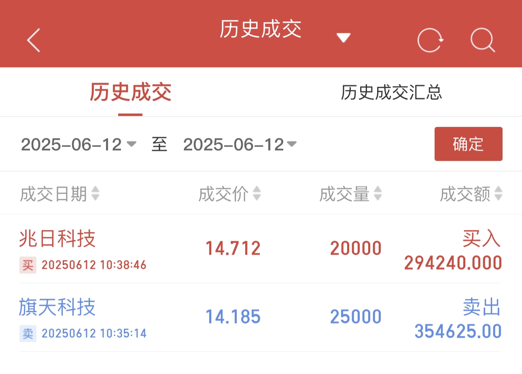Tap the 历史成交 page title
The height and width of the screenshot is (374, 522).
[261, 29]
